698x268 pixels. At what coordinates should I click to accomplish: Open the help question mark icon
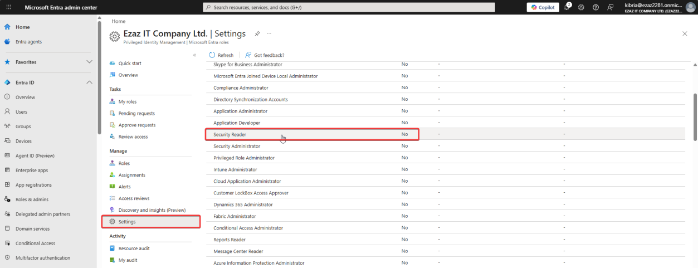pos(596,7)
